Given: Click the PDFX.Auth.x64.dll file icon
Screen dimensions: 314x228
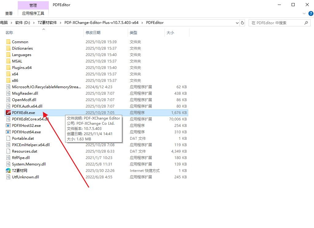Looking at the screenshot, I should click(x=8, y=106).
